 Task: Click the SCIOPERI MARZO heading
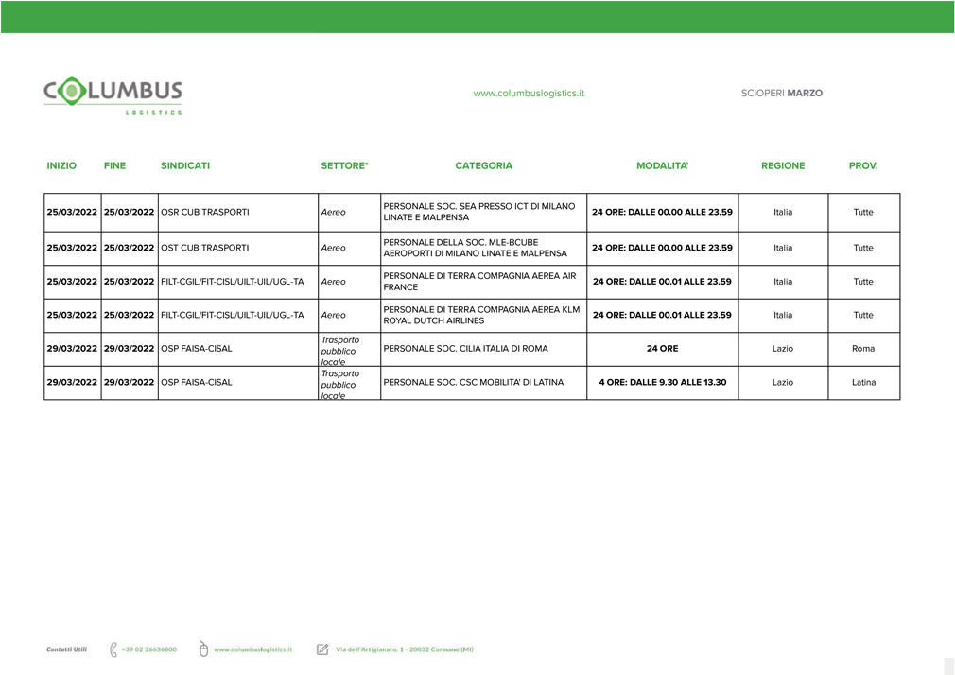[x=781, y=94]
